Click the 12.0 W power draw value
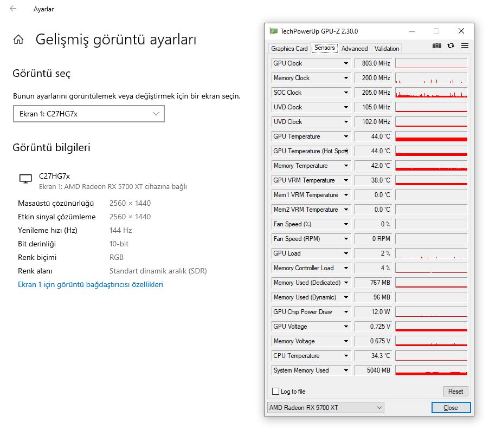Image resolution: width=502 pixels, height=437 pixels. (x=374, y=312)
